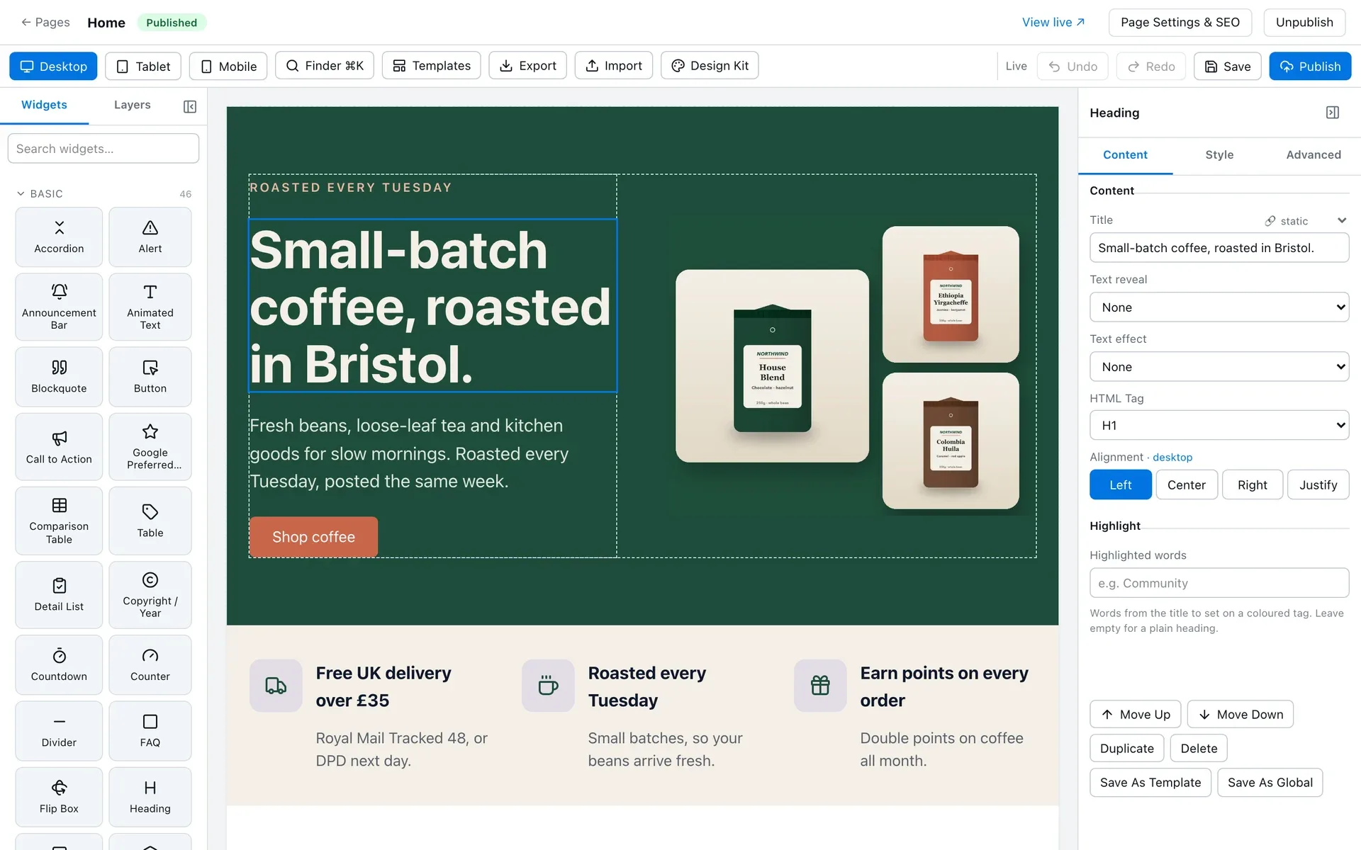
Task: Open the Text effect dropdown
Action: (x=1219, y=367)
